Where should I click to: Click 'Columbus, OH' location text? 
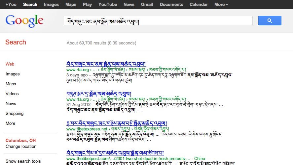(21, 140)
